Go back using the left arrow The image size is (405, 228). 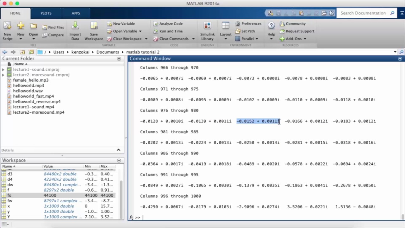[x=4, y=52]
